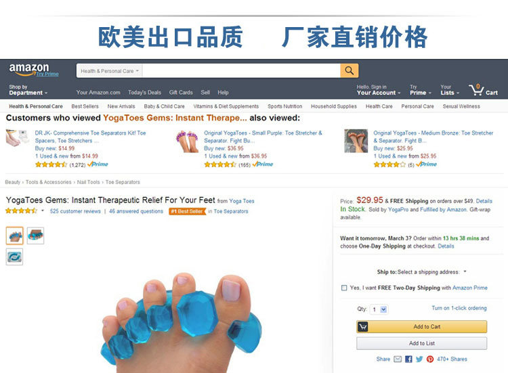The width and height of the screenshot is (508, 373).
Task: Share on Facebook icon
Action: [408, 359]
